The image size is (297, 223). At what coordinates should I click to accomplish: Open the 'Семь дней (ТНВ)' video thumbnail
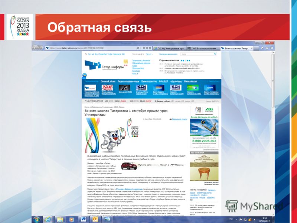coord(124,88)
